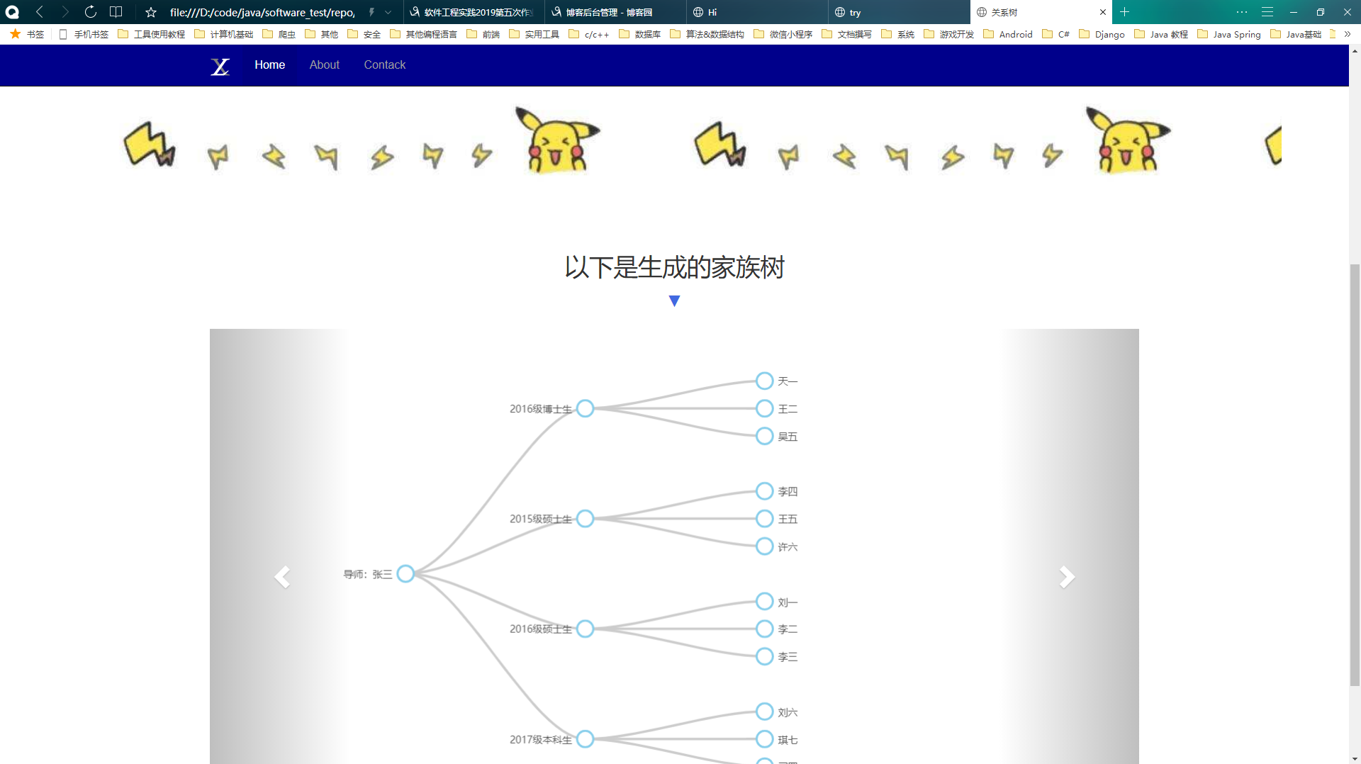
Task: Bookmark page with star icon
Action: pos(150,12)
